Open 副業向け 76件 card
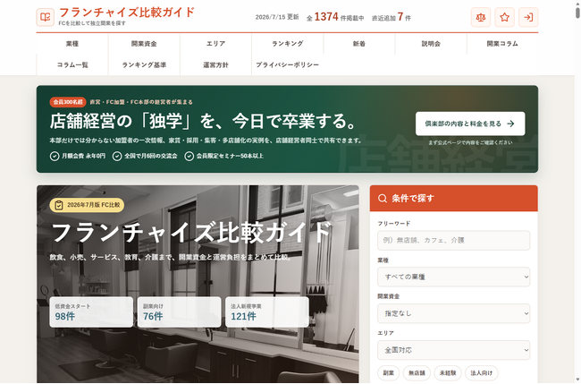Viewport: 581px width, 384px height. (179, 312)
